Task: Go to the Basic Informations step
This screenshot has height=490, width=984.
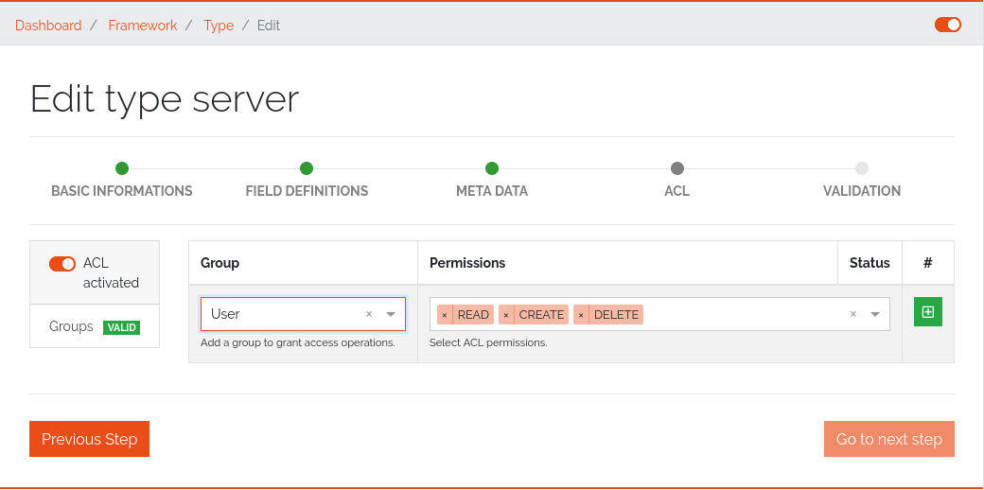Action: [x=122, y=180]
